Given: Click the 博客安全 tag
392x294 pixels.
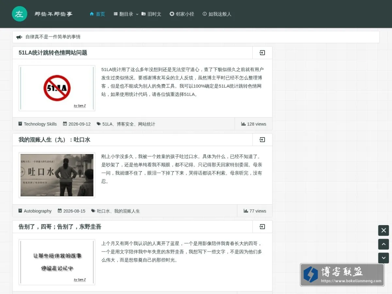Looking at the screenshot, I should click(125, 124).
